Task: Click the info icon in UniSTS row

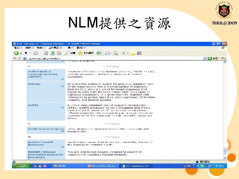Action: coord(62,108)
